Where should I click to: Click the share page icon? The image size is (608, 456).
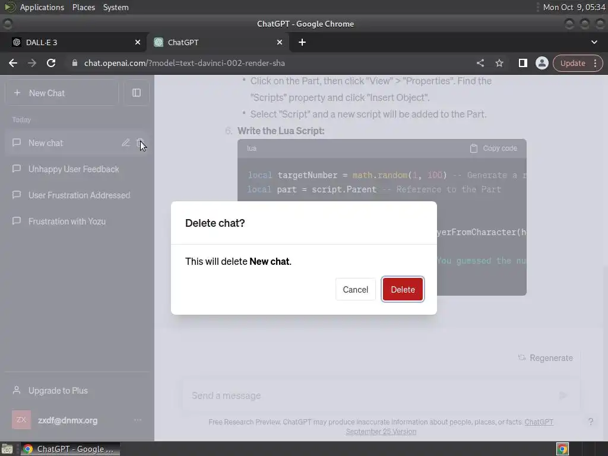pos(480,63)
